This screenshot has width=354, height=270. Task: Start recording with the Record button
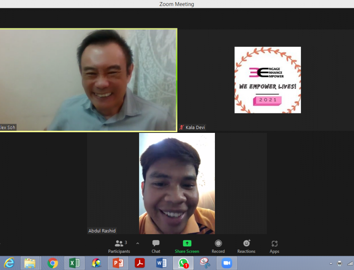click(218, 246)
